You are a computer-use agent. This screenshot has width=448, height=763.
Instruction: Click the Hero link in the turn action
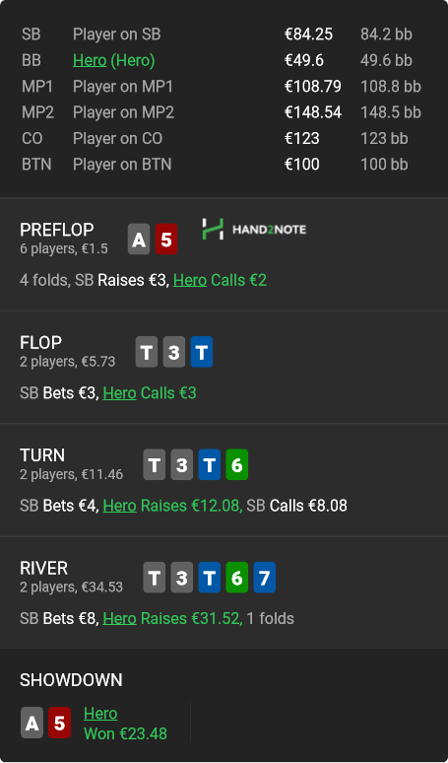[x=119, y=506]
